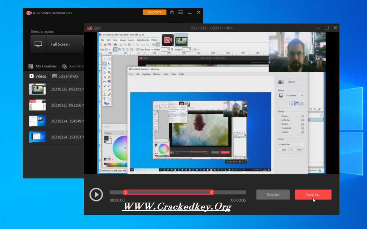Select thumbnail of video 20210325_093311
Image resolution: width=367 pixels, height=229 pixels.
[x=37, y=89]
